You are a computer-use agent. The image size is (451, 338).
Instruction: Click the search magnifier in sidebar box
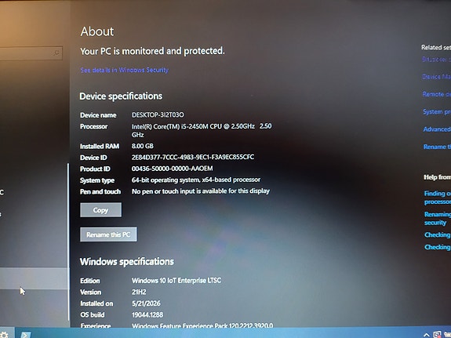56,53
